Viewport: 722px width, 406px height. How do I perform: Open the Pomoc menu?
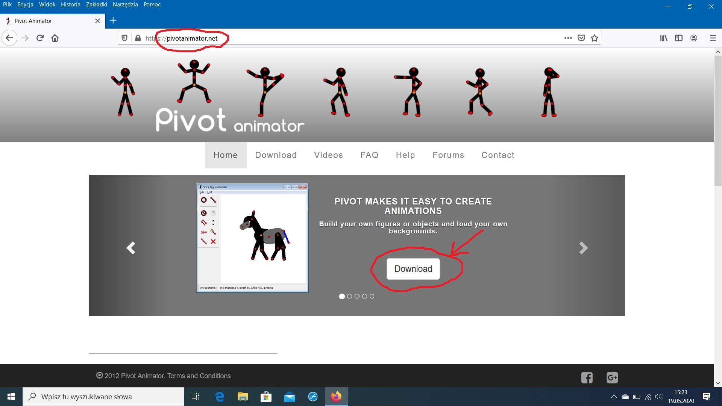(x=152, y=5)
